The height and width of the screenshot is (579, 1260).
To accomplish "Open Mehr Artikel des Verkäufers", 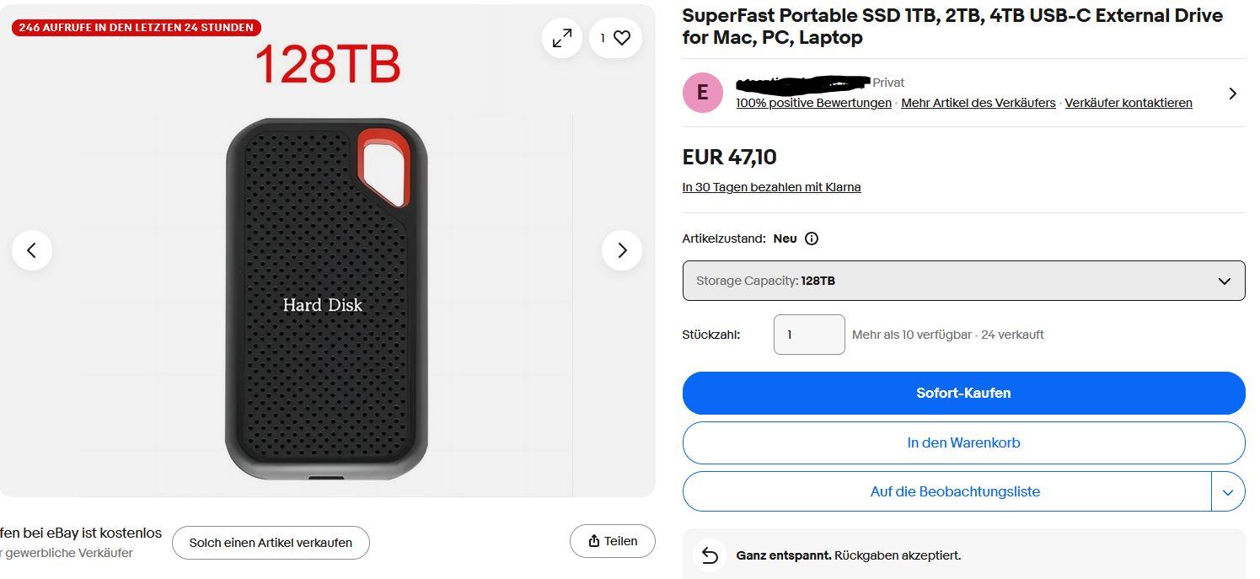I will [978, 103].
